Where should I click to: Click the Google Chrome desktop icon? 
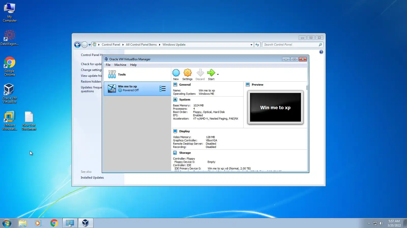(10, 66)
